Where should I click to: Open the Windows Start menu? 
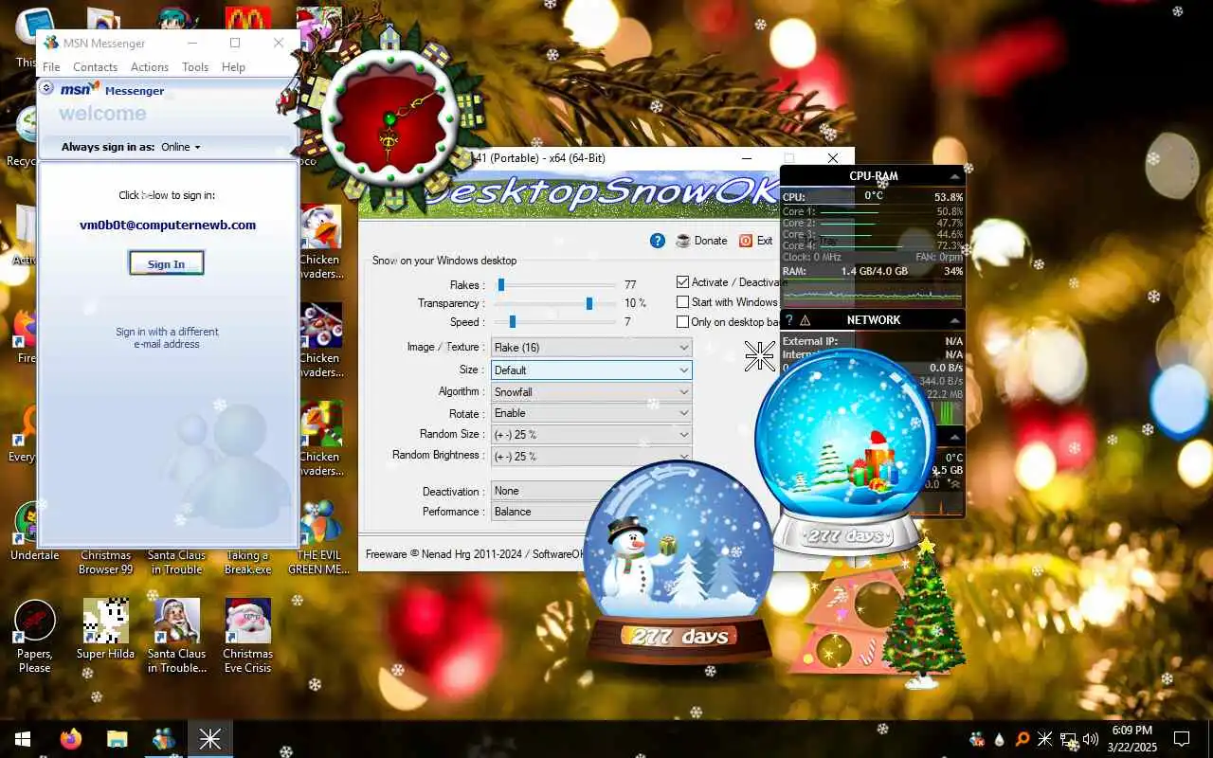point(22,739)
